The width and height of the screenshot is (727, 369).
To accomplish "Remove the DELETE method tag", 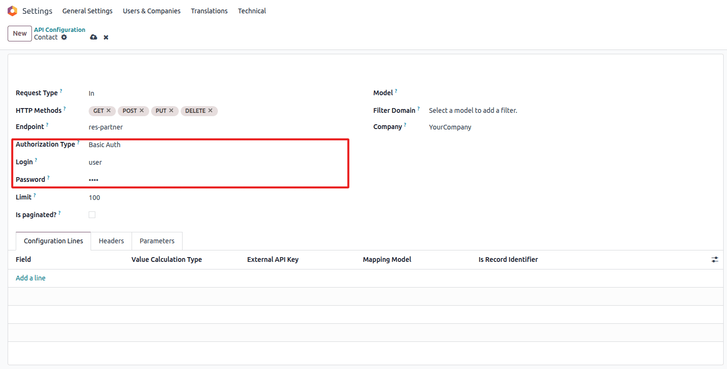I will pyautogui.click(x=210, y=110).
